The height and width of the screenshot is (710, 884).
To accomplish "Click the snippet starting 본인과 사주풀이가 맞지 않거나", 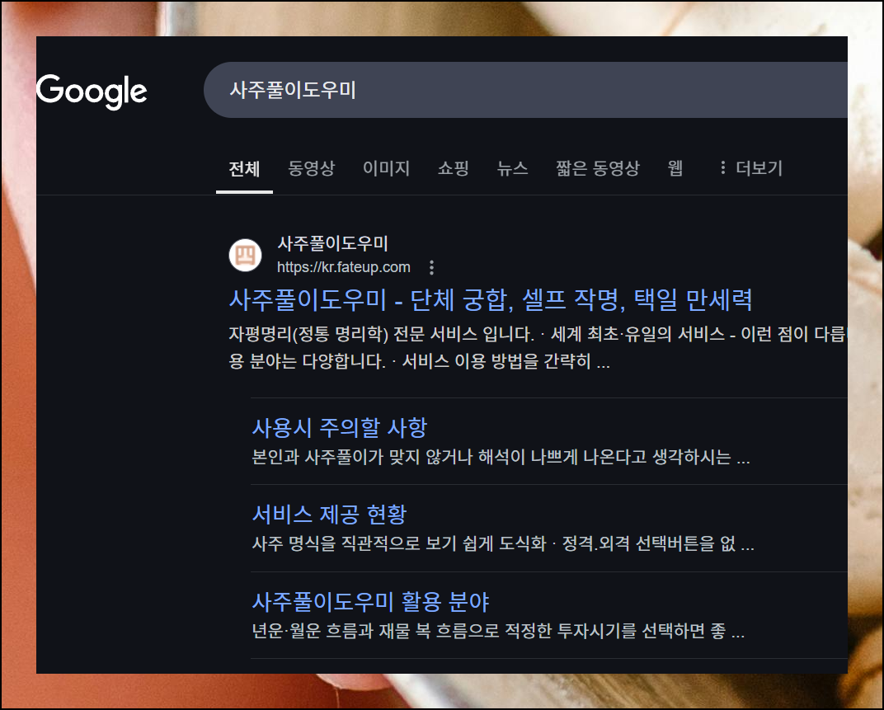I will click(x=501, y=457).
